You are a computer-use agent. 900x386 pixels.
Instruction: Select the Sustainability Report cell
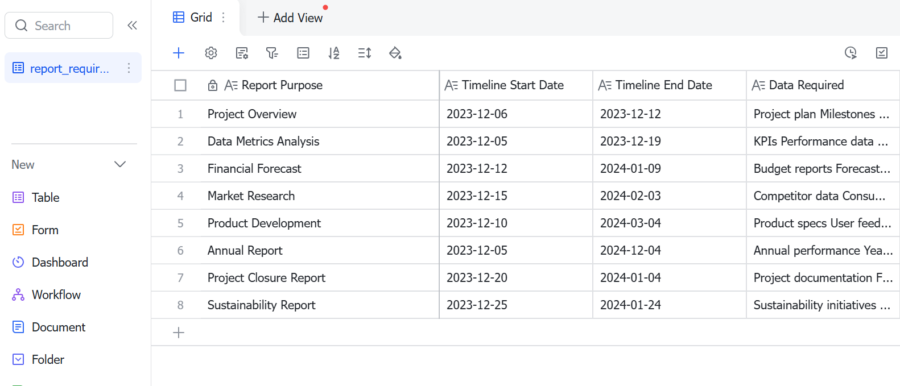[x=320, y=305]
